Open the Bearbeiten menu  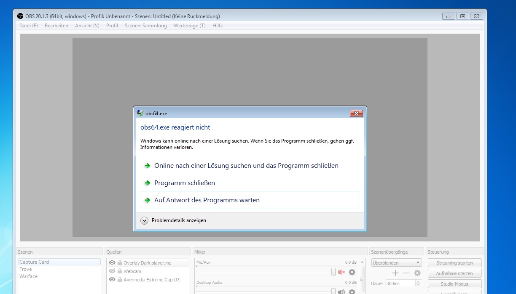click(56, 26)
